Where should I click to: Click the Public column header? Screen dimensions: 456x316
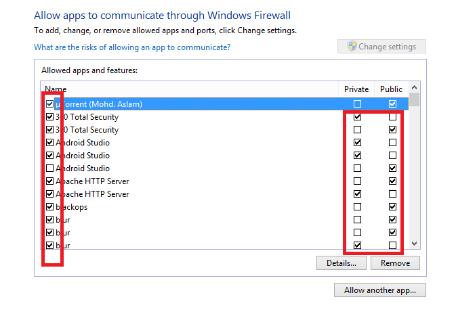click(x=391, y=89)
